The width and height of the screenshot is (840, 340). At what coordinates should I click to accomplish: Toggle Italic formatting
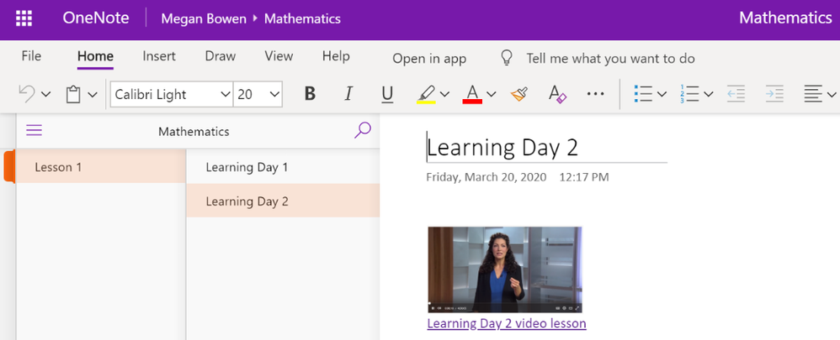coord(348,94)
